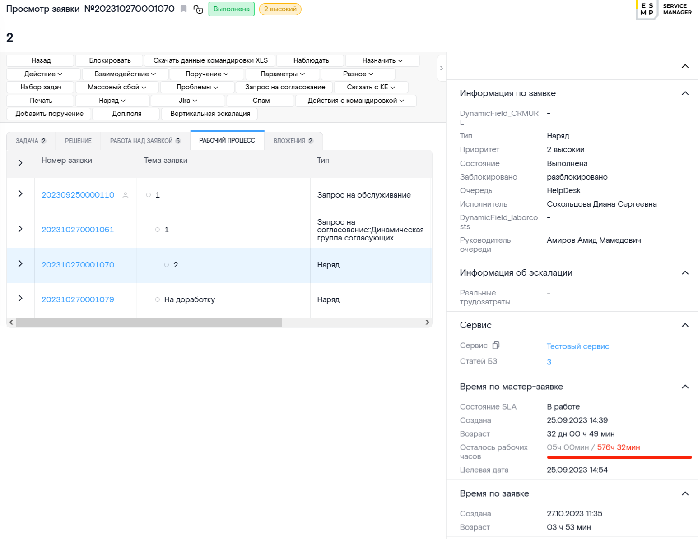
Task: Expand row of ticket 202310270001061
Action: 20,229
